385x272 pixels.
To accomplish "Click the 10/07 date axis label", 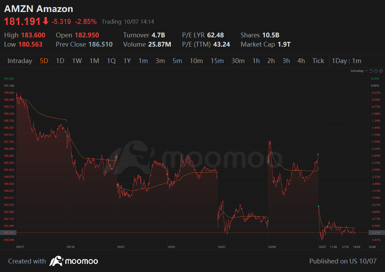I will point(322,247).
